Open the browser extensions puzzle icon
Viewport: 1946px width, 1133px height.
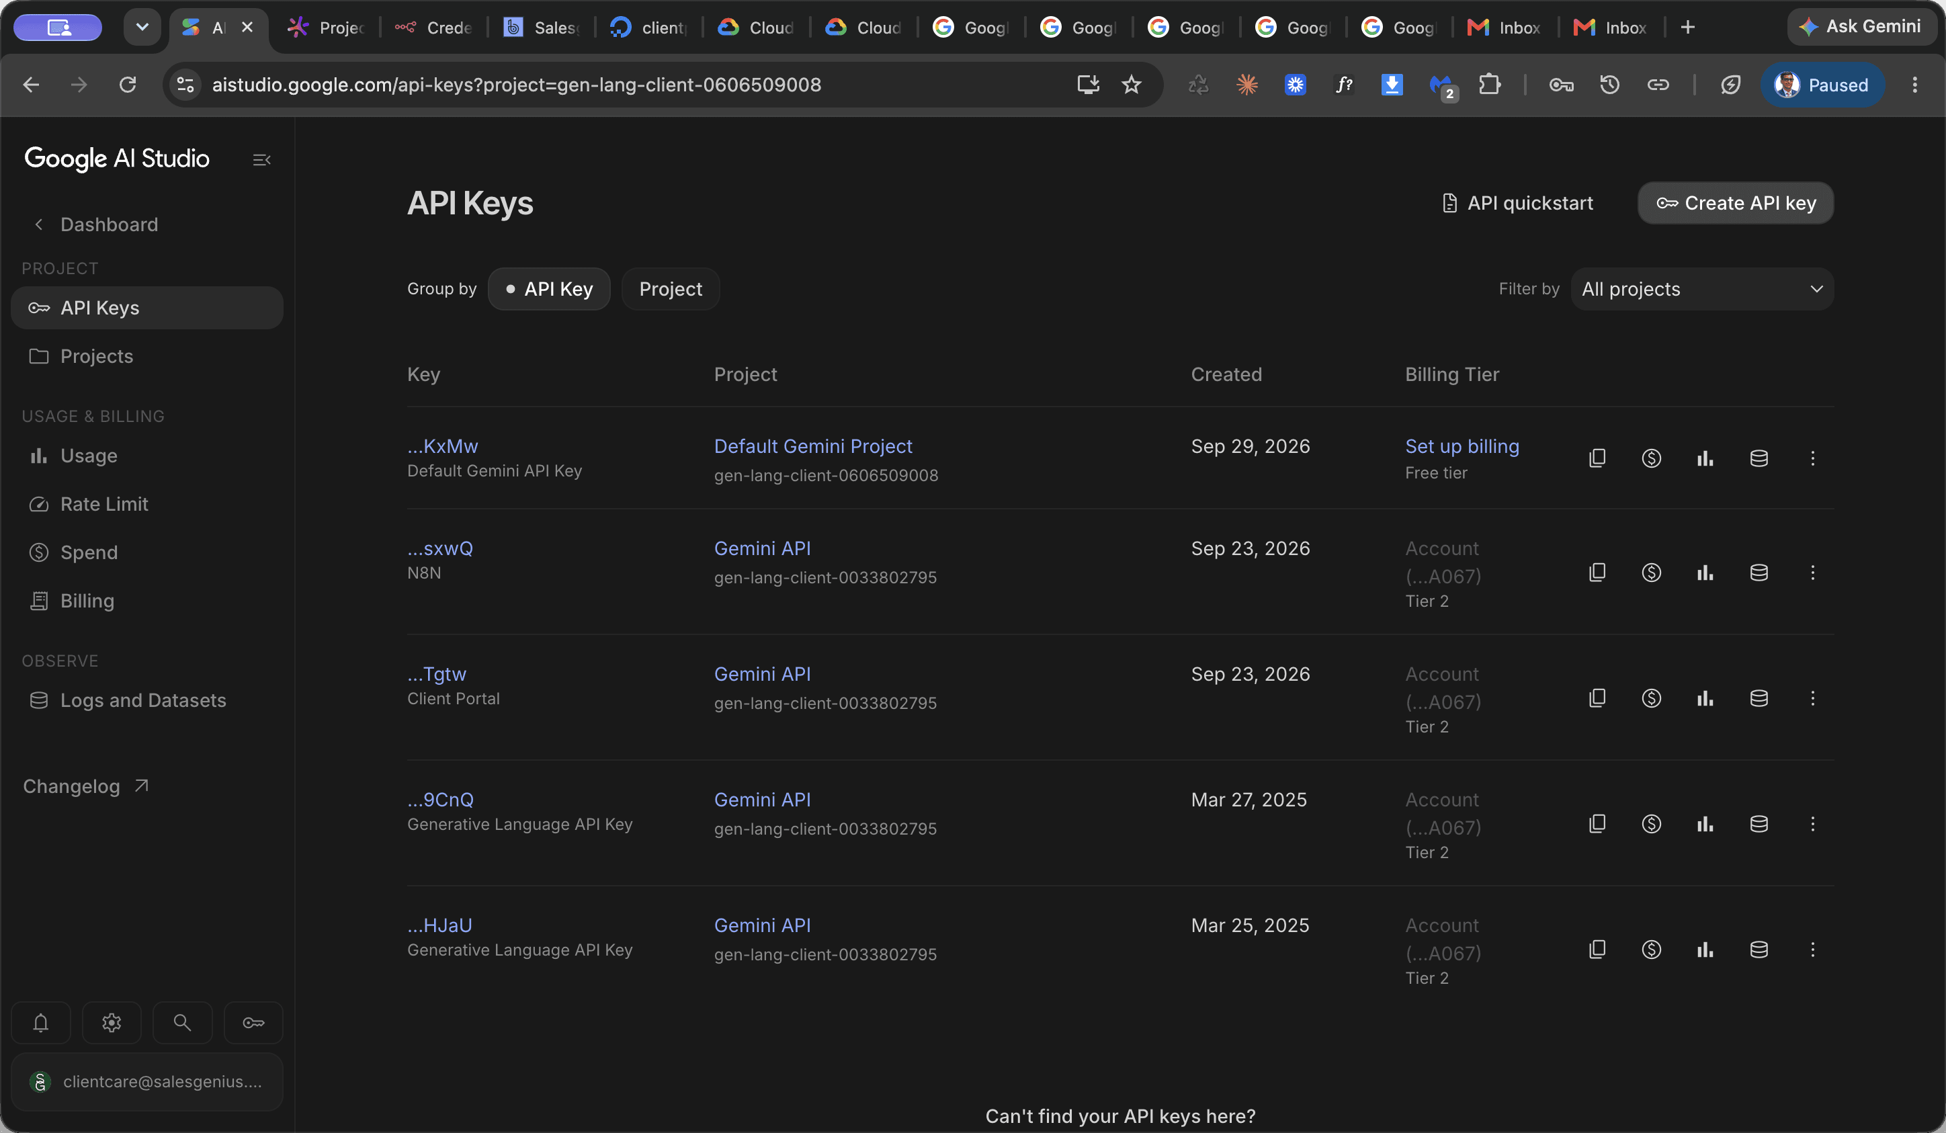(x=1490, y=85)
